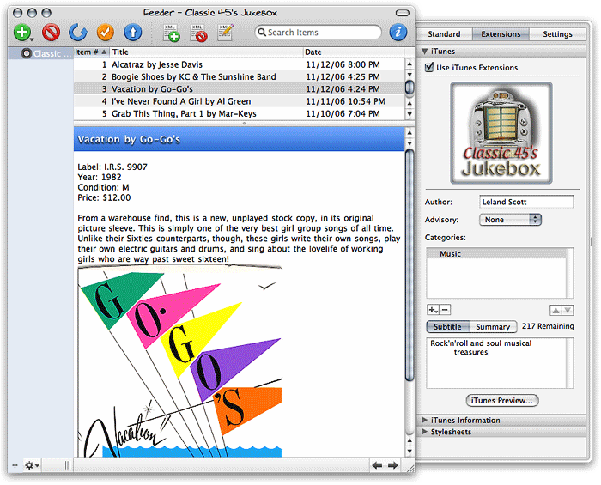Select item Alcatraz by Jesse Davis

coord(239,64)
